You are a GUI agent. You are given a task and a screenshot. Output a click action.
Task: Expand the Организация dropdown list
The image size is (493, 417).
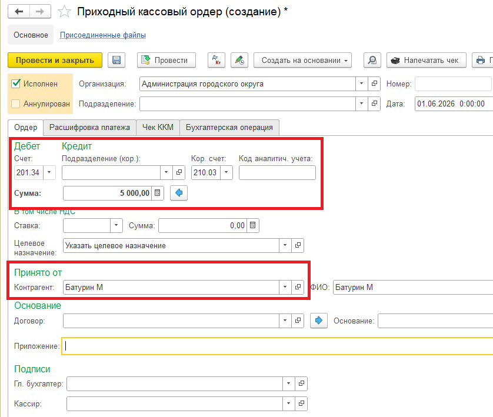pos(362,84)
